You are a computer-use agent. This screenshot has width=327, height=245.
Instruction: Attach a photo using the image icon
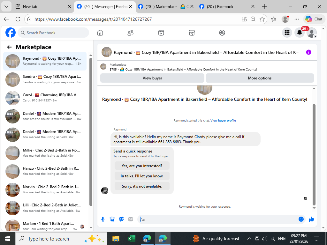pyautogui.click(x=112, y=219)
